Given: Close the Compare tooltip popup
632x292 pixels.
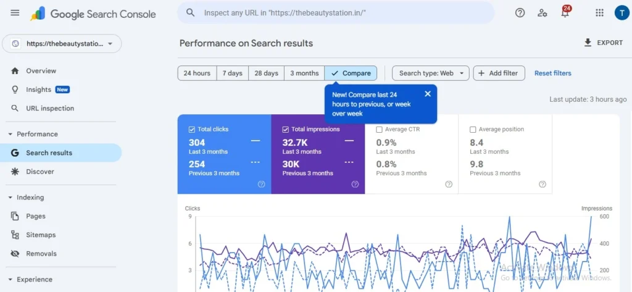Looking at the screenshot, I should (428, 94).
